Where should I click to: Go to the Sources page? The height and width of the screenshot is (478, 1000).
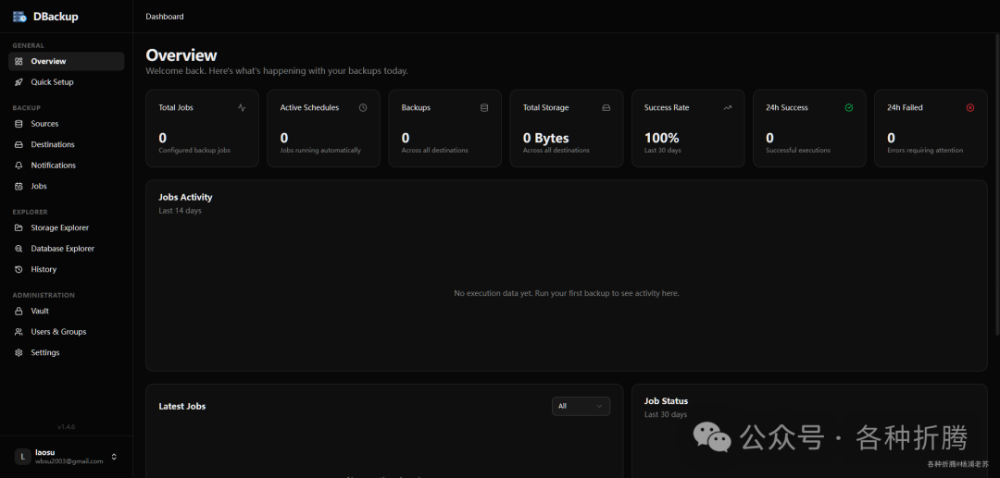[67, 124]
